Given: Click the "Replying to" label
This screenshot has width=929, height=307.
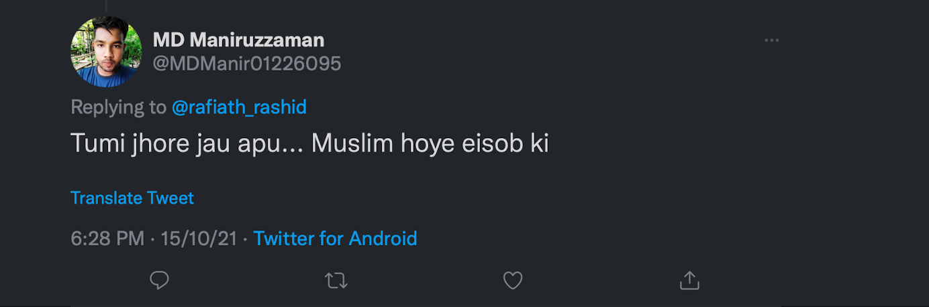Looking at the screenshot, I should pos(118,107).
